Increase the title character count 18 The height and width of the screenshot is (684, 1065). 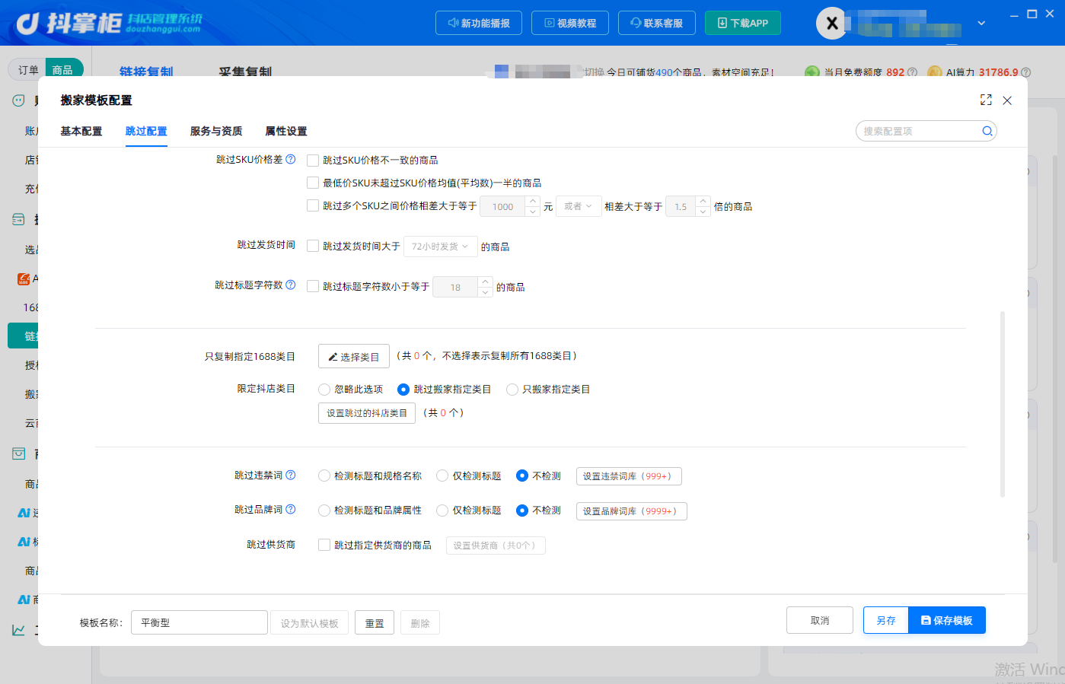pyautogui.click(x=485, y=282)
